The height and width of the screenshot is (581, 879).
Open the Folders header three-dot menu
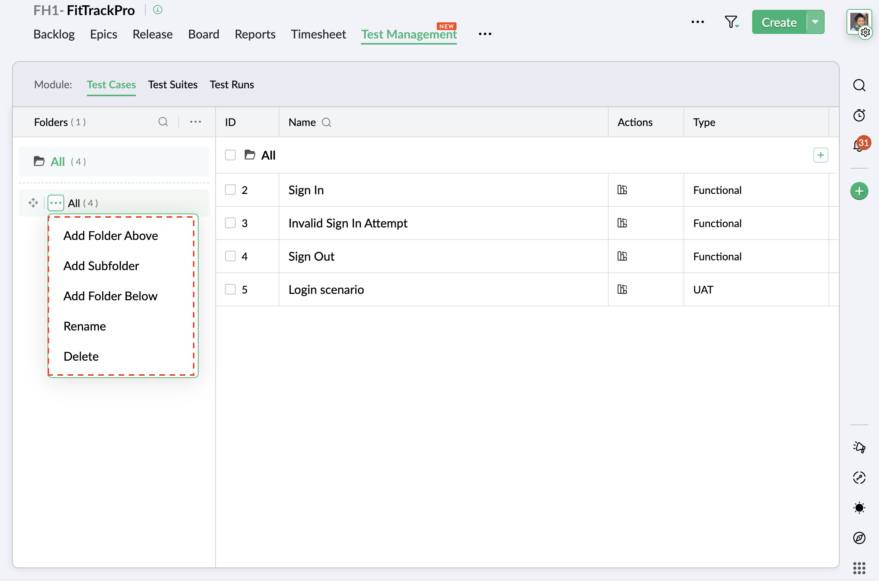click(195, 122)
